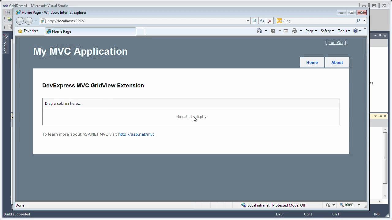The height and width of the screenshot is (220, 392).
Task: Click Build succeeded status text
Action: [17, 214]
